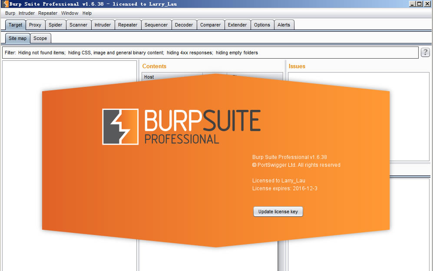The image size is (433, 271).
Task: Select the Scanner tab
Action: point(79,25)
